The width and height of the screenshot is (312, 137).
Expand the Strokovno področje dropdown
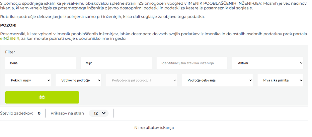click(78, 80)
